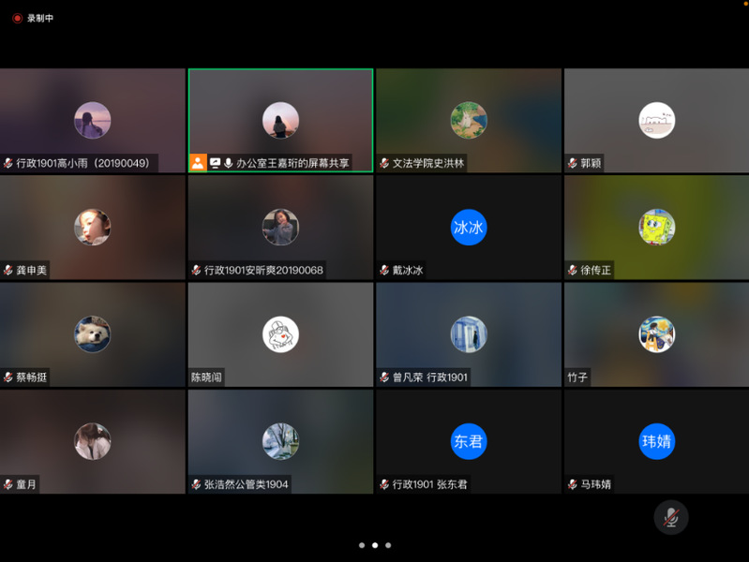The height and width of the screenshot is (562, 749).
Task: Click the active microphone icon on 王嘉珩's tile
Action: pos(228,163)
